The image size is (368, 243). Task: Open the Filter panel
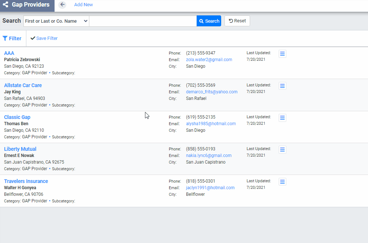(x=12, y=38)
